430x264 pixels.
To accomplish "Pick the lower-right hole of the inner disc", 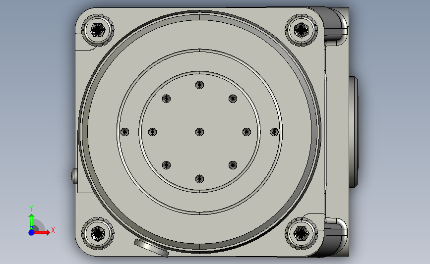I will [x=233, y=165].
